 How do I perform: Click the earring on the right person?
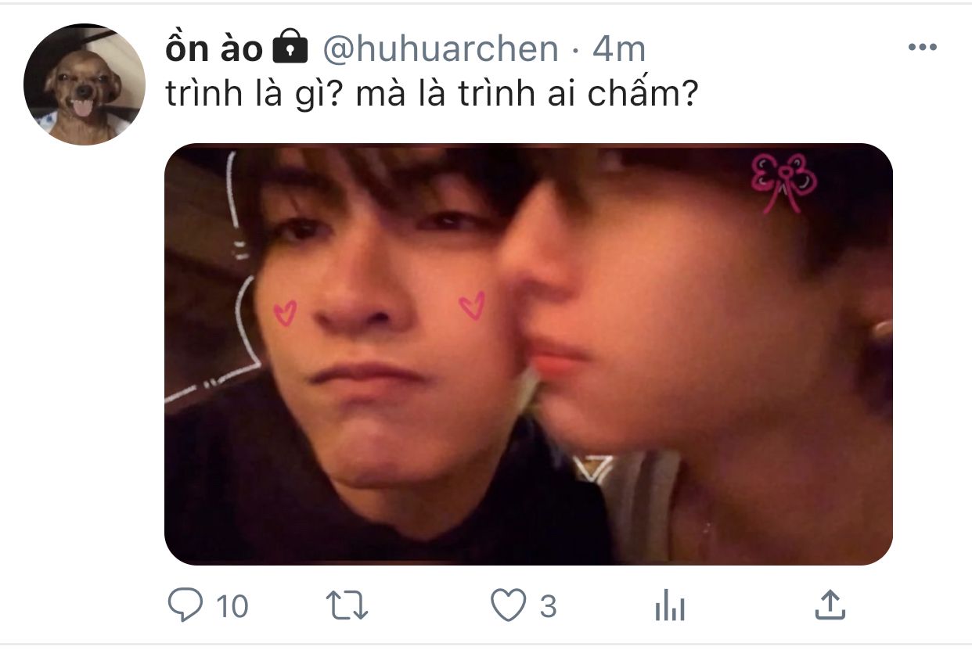tap(882, 332)
